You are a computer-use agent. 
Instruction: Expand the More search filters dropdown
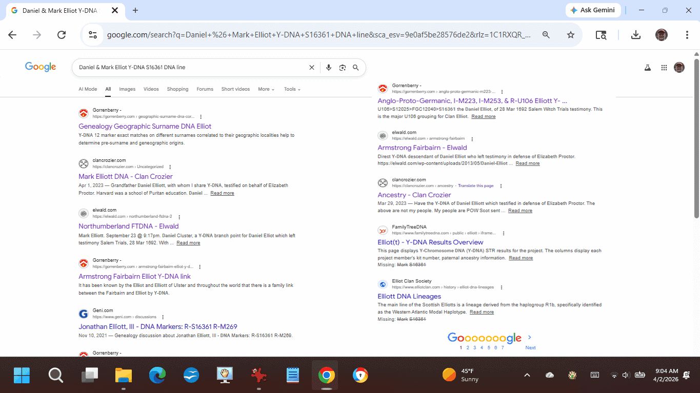coord(266,89)
